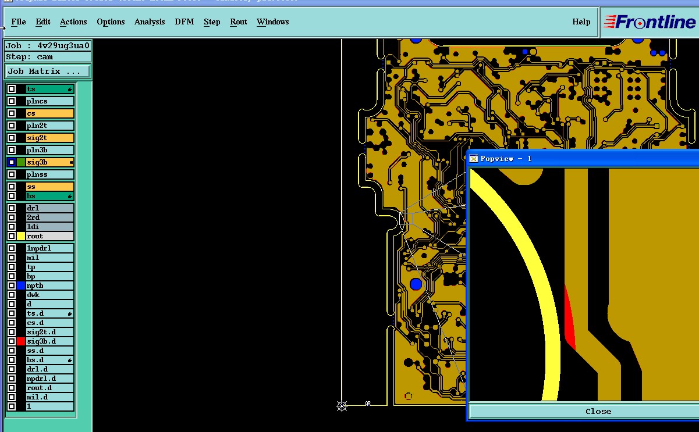Select the 2rd layer name
Viewport: 699px width, 432px height.
pyautogui.click(x=50, y=217)
